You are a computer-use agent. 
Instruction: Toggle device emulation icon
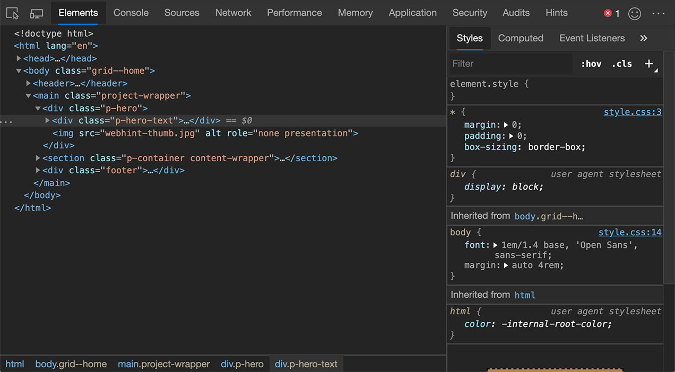pos(37,13)
